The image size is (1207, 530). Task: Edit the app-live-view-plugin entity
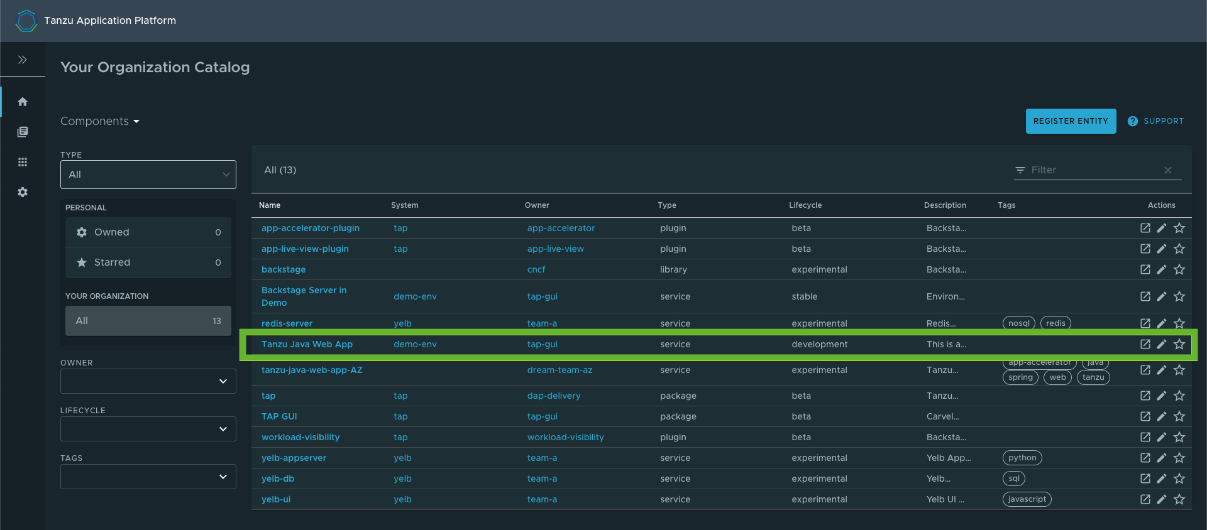click(x=1162, y=249)
